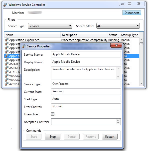The height and width of the screenshot is (151, 149).
Task: Click the service list scroll up arrow
Action: 141,40
